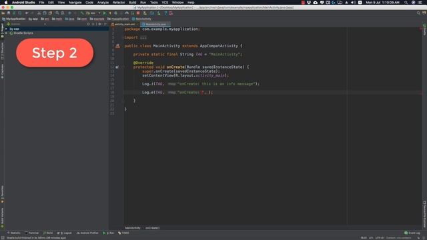Click the override marker beside onCreate line
427x240 pixels.
(x=117, y=67)
